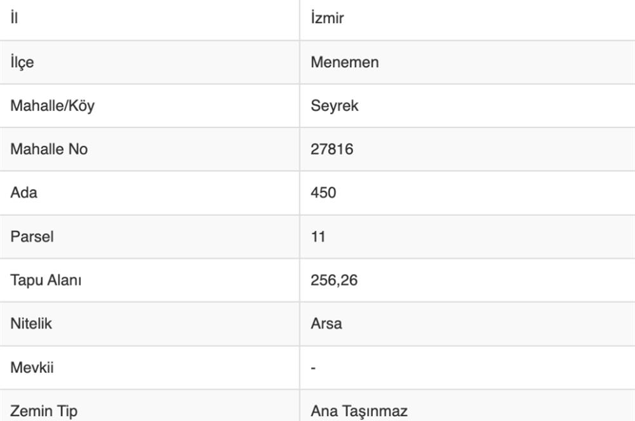Select the İzmir value cell
Viewport: 635px width, 421px height.
[x=327, y=18]
